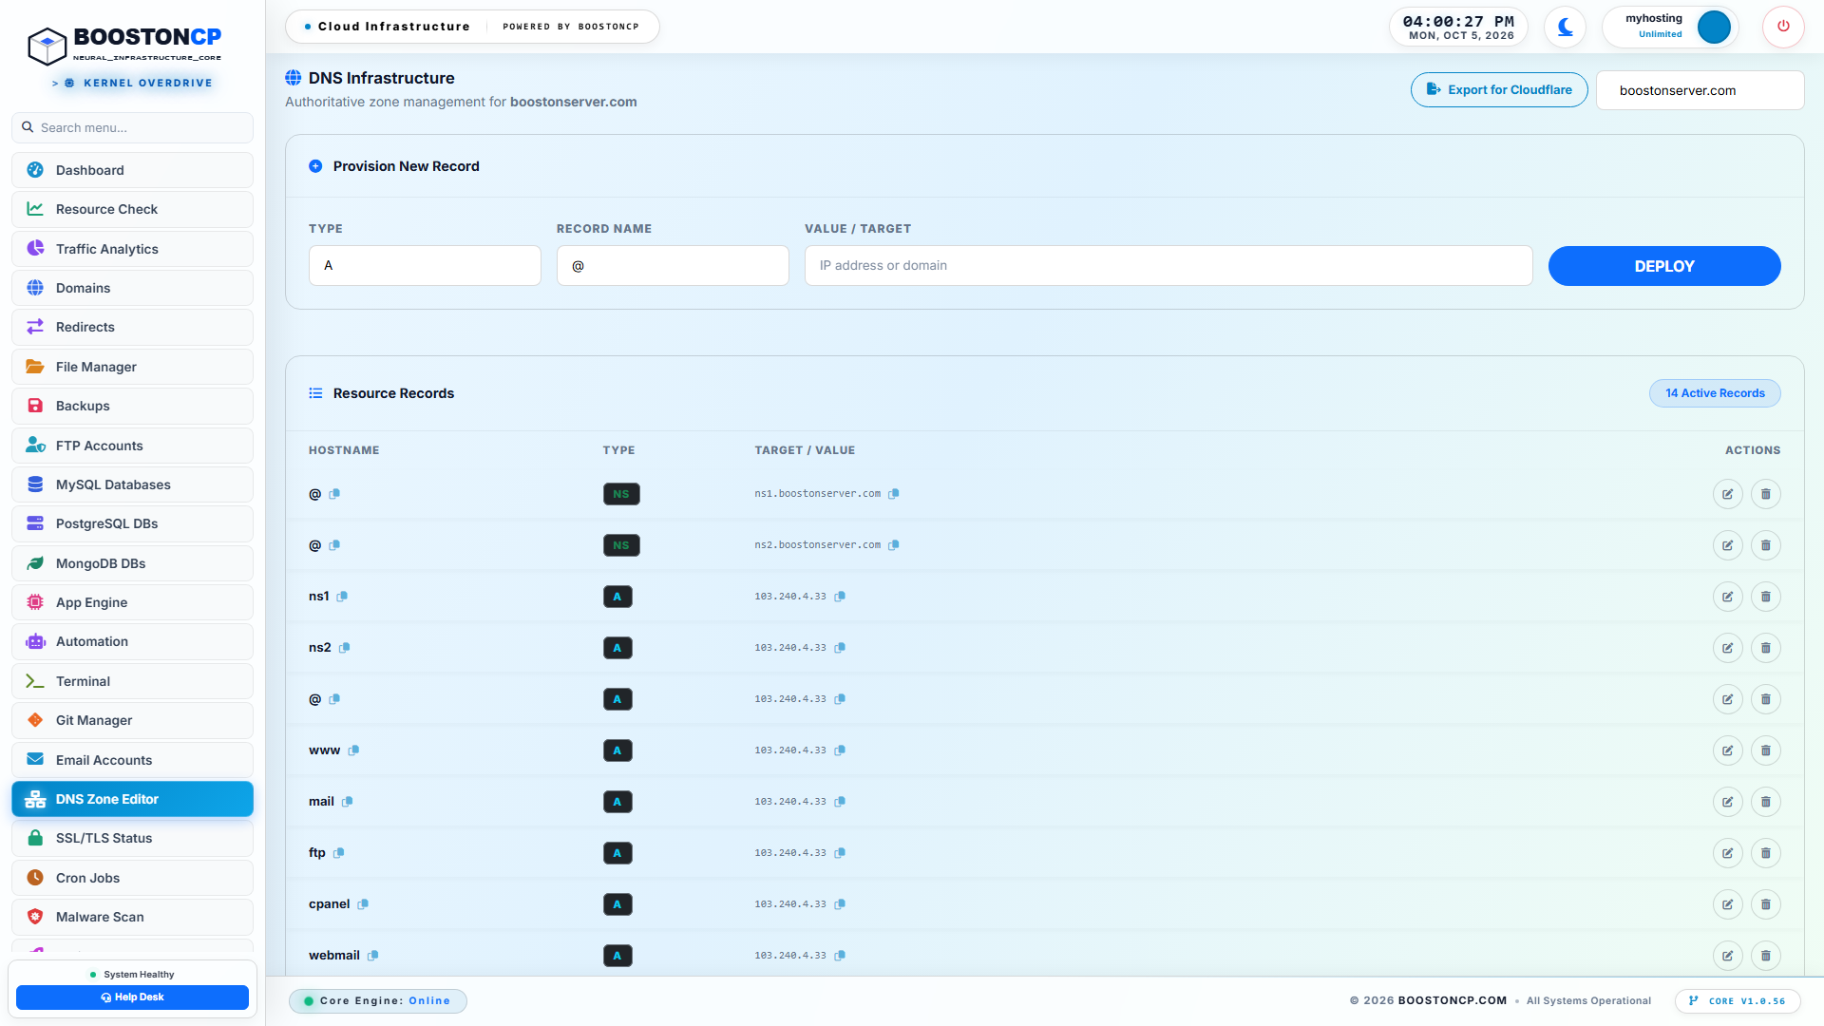Open the boostonserver.com domain selector
This screenshot has width=1824, height=1026.
pos(1700,90)
